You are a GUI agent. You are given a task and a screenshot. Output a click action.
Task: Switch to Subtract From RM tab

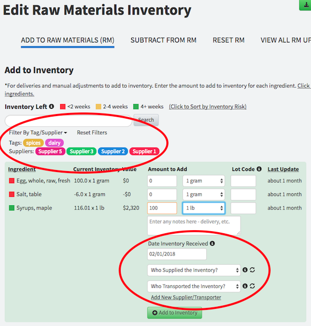tap(163, 40)
